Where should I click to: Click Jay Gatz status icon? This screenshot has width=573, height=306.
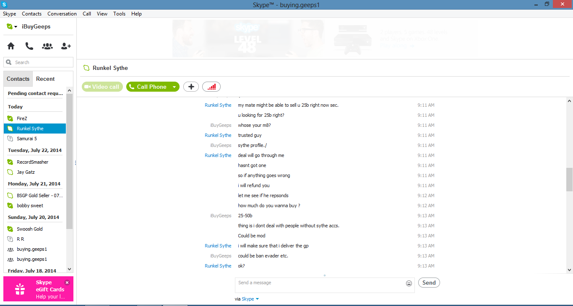click(x=10, y=172)
